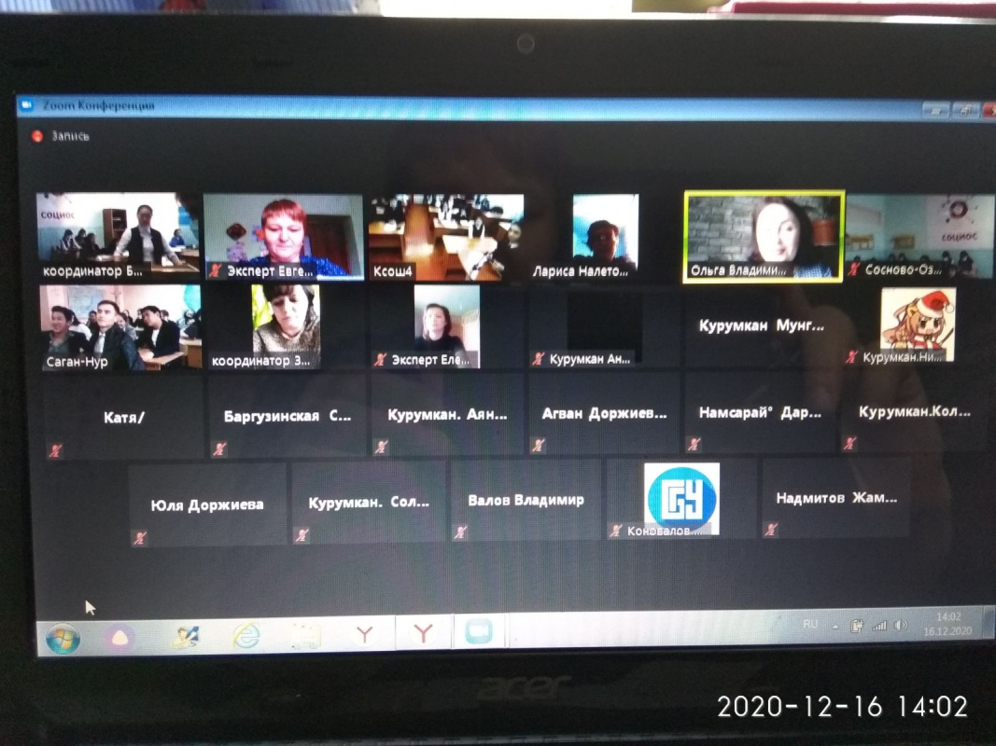Click the network signal bars tray icon
The width and height of the screenshot is (996, 746).
878,626
